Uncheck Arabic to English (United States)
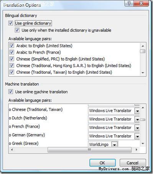Image resolution: width=153 pixels, height=174 pixels. pyautogui.click(x=12, y=46)
